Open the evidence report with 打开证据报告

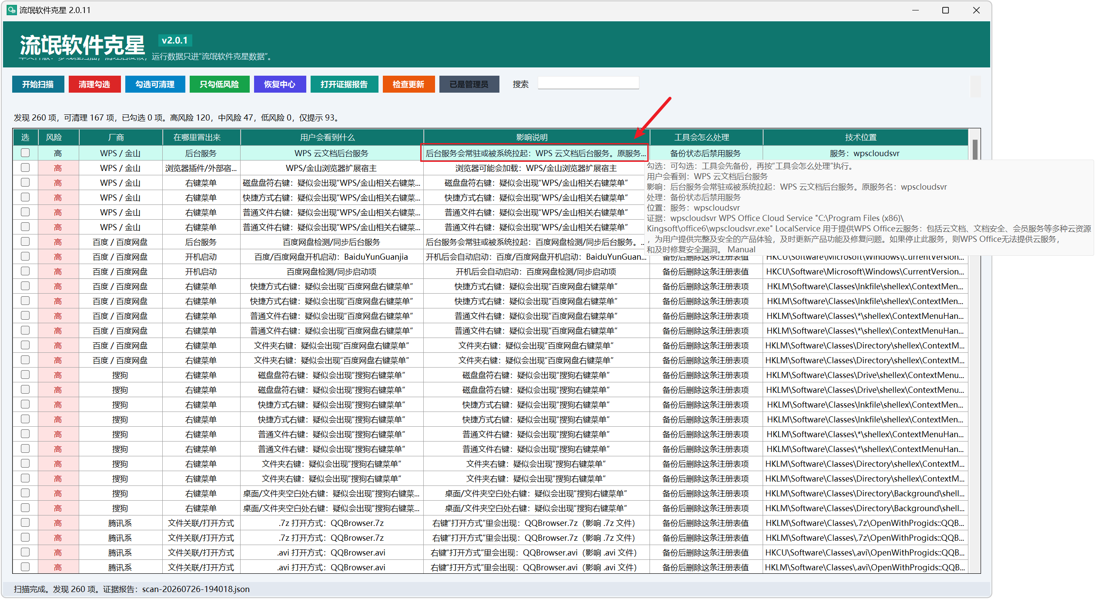pos(344,84)
